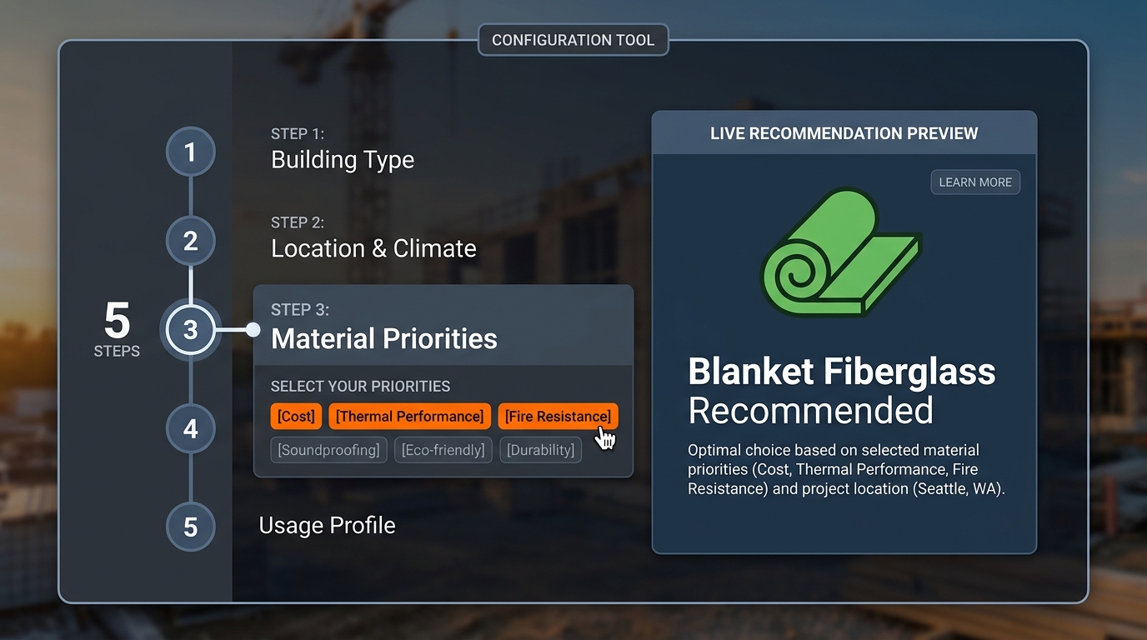
Task: Open the Usage Profile step
Action: point(327,526)
